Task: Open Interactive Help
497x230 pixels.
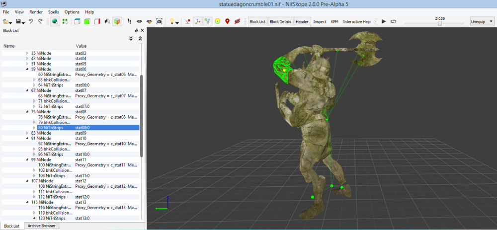Action: click(x=356, y=21)
